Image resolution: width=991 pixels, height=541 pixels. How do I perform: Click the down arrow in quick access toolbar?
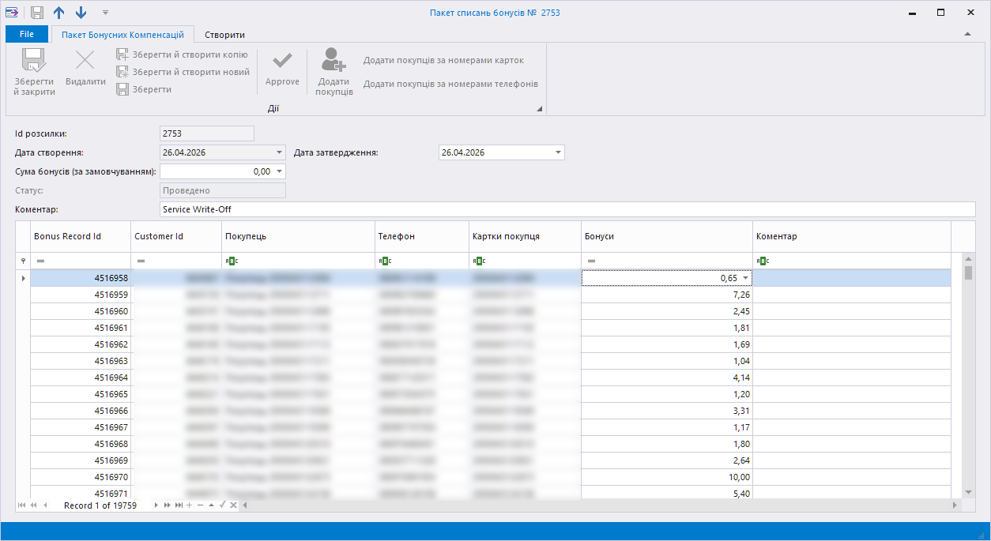tap(81, 13)
